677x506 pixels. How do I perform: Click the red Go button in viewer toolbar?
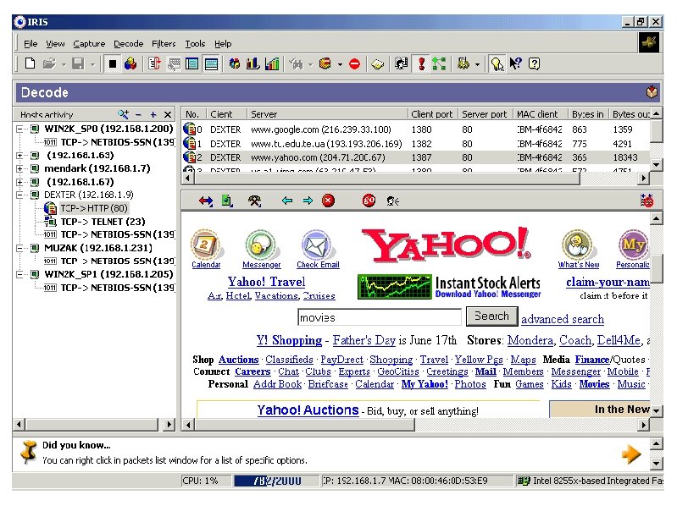click(x=369, y=201)
